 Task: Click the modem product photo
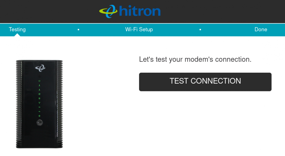click(x=39, y=104)
